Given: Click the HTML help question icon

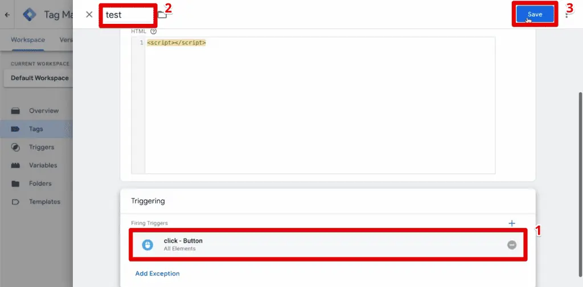Looking at the screenshot, I should (154, 32).
